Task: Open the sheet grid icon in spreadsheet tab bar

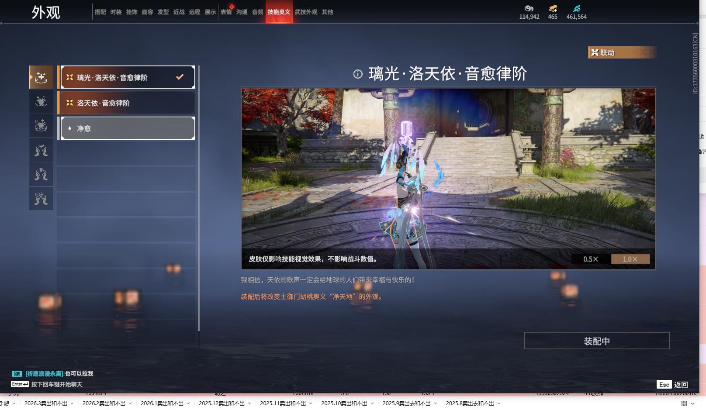Action: coord(684,403)
